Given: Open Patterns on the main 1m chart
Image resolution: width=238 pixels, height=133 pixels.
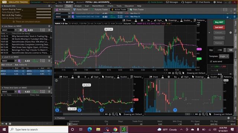Looking at the screenshot, I should click(x=199, y=20).
